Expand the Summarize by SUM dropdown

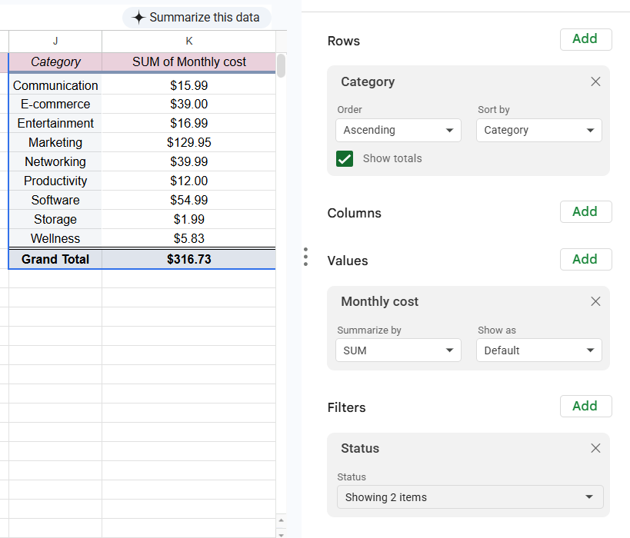point(398,350)
